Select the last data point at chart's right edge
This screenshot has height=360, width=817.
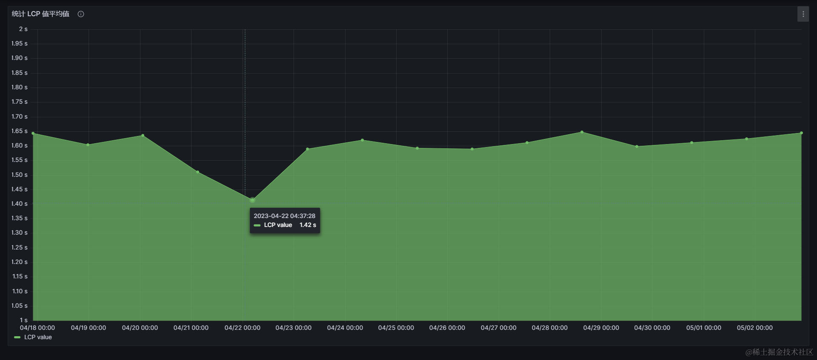pos(801,133)
